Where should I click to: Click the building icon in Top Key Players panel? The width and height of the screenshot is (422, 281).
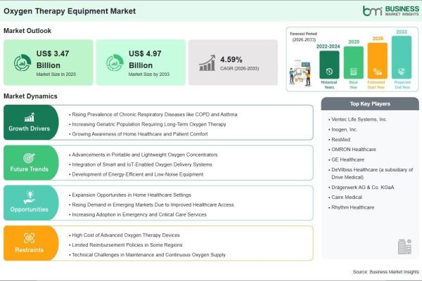coord(404,247)
